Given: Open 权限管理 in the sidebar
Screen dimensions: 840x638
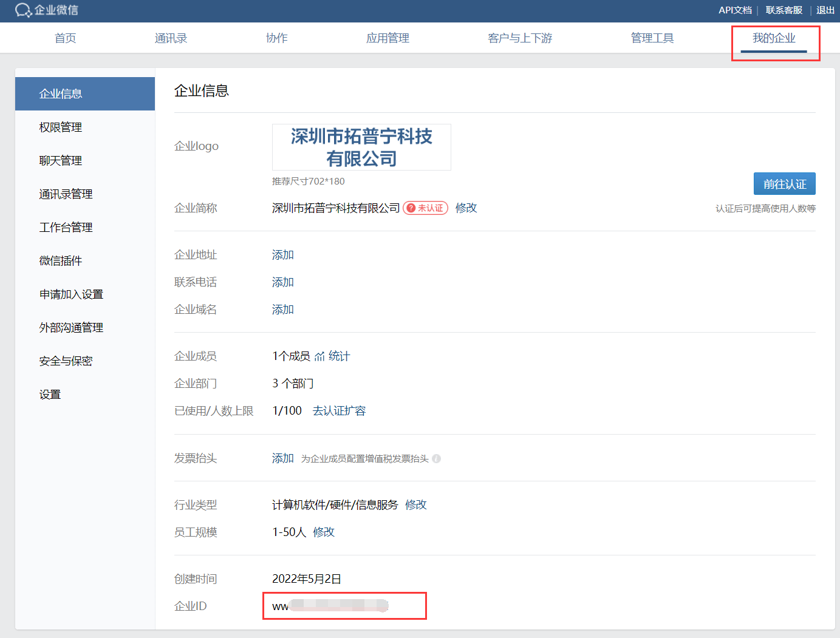Looking at the screenshot, I should (x=85, y=127).
